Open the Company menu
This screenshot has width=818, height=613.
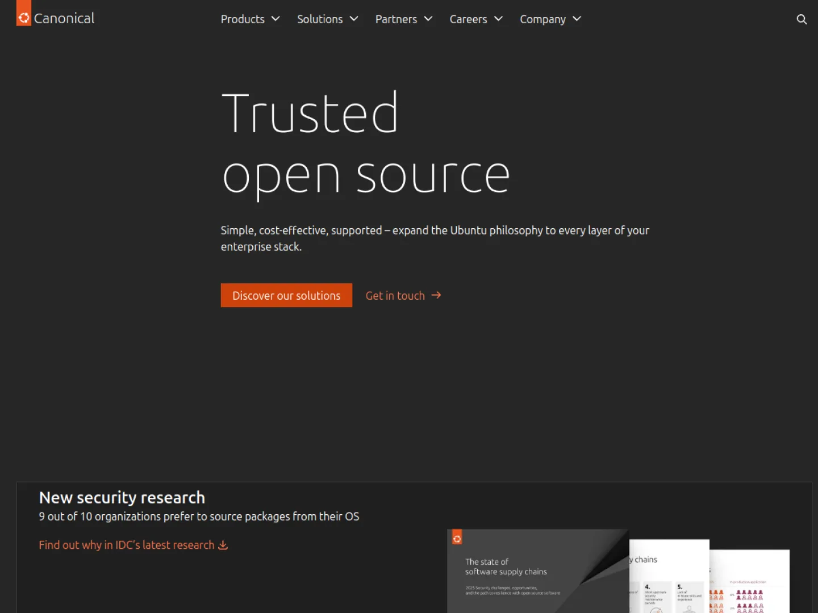point(550,19)
